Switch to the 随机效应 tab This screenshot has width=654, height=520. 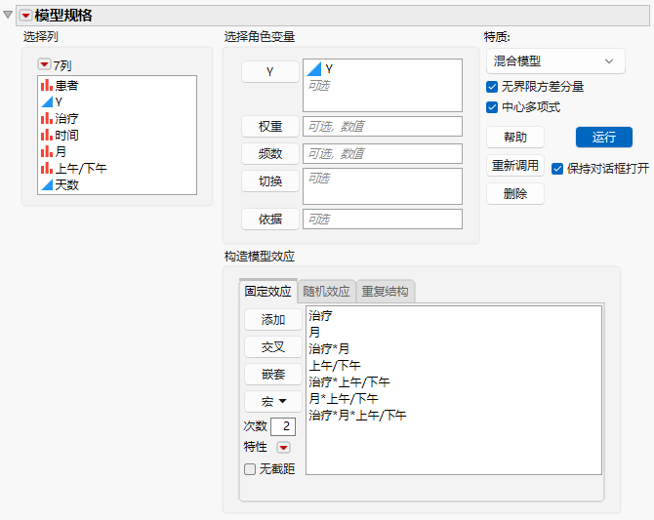[326, 291]
